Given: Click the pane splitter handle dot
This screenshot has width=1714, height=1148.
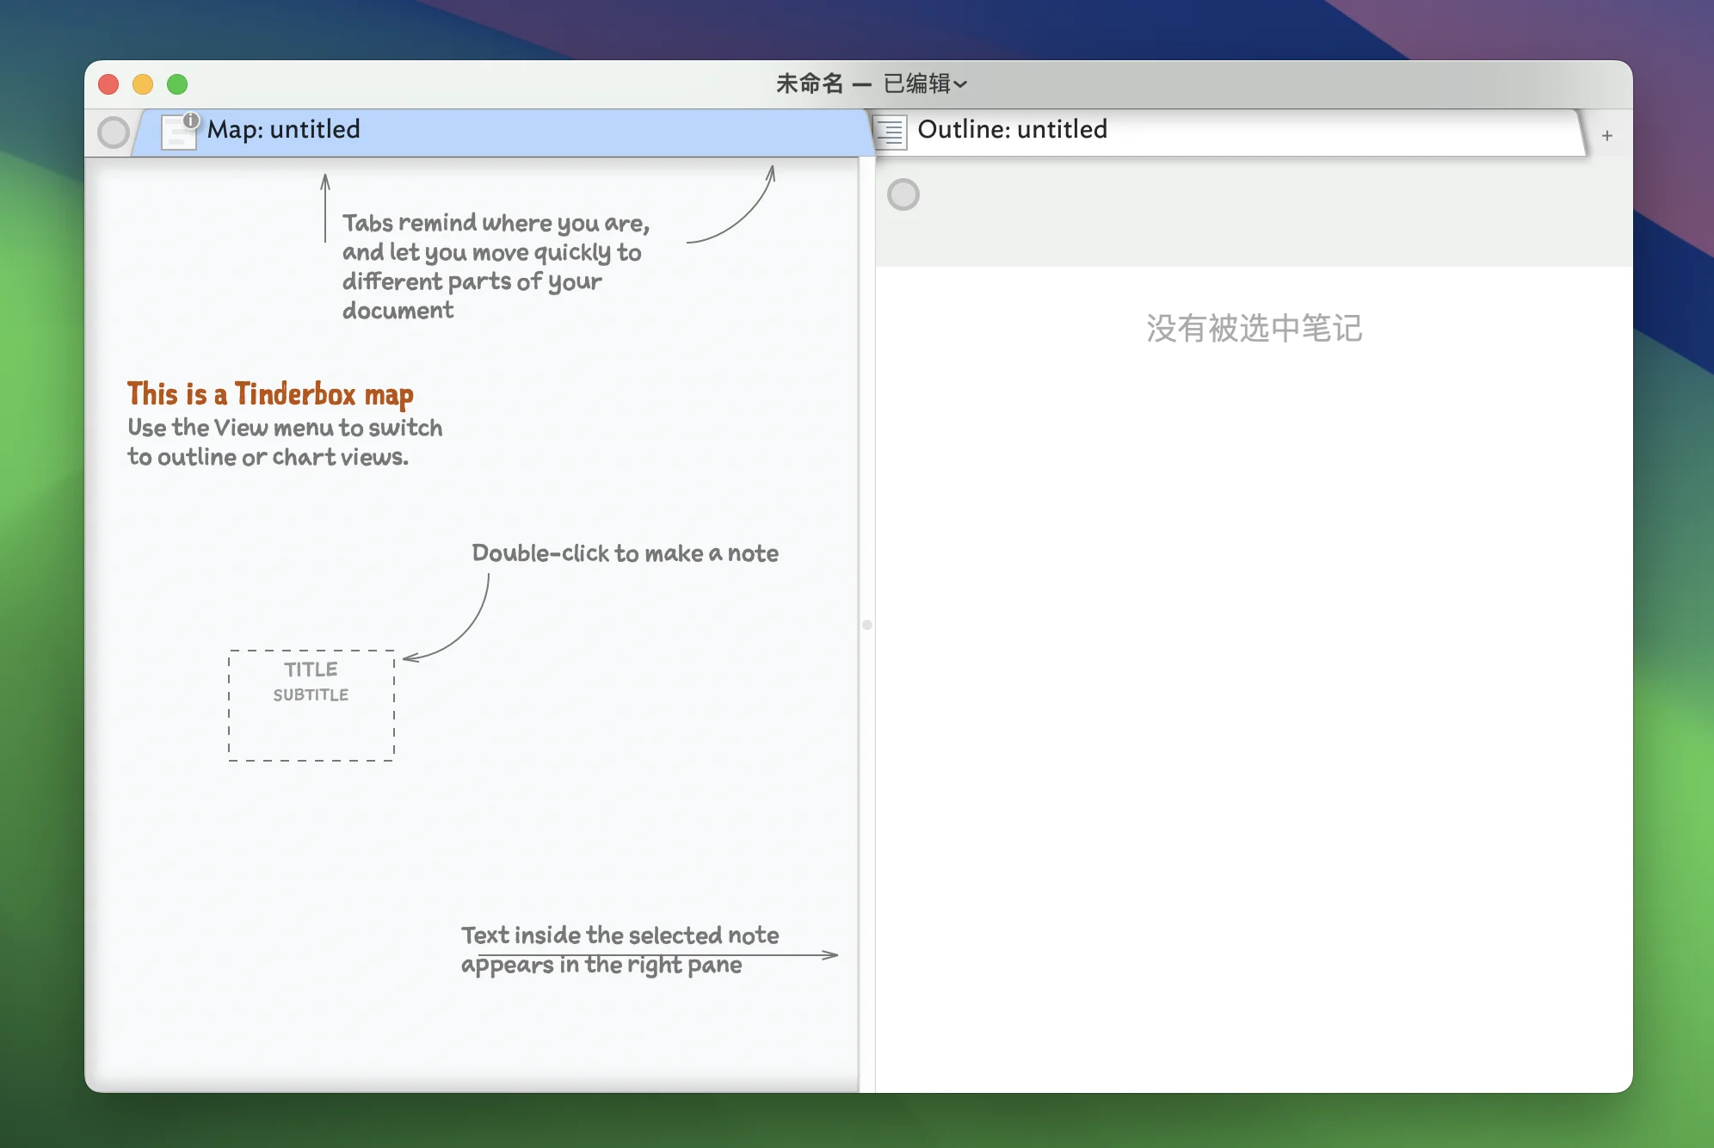Looking at the screenshot, I should click(867, 625).
